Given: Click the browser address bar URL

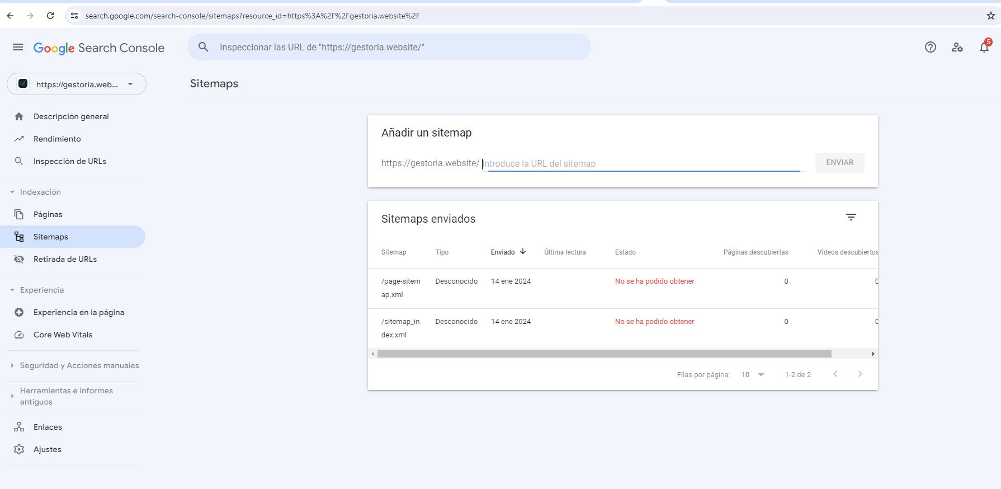Looking at the screenshot, I should pyautogui.click(x=253, y=16).
